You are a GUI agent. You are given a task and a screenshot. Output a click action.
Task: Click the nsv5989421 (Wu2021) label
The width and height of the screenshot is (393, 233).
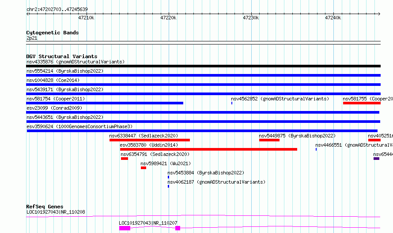[x=166, y=163]
